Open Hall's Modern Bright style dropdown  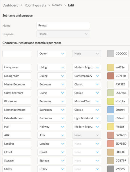pos(86,127)
